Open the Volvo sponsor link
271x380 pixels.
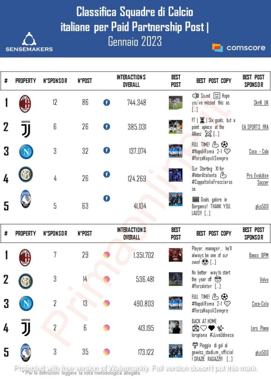point(264,280)
